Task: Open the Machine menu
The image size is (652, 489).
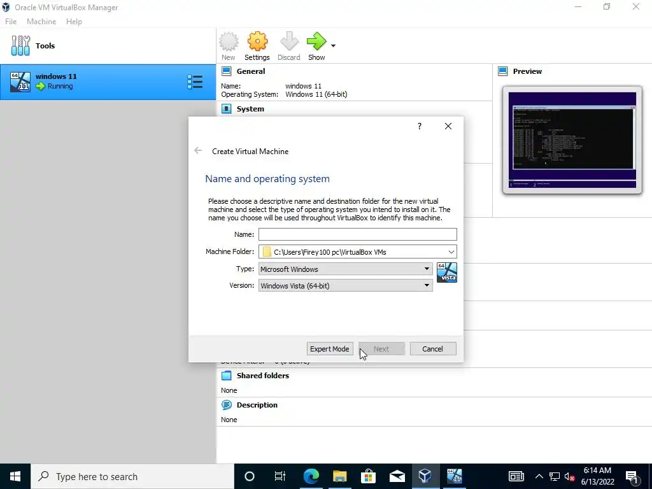Action: click(x=41, y=22)
